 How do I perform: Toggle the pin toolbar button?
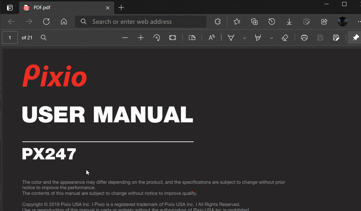coord(356,38)
